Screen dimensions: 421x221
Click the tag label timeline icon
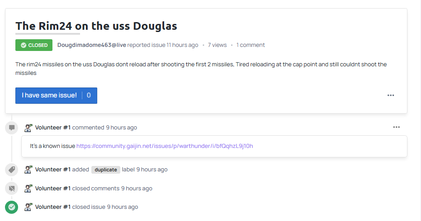point(12,170)
